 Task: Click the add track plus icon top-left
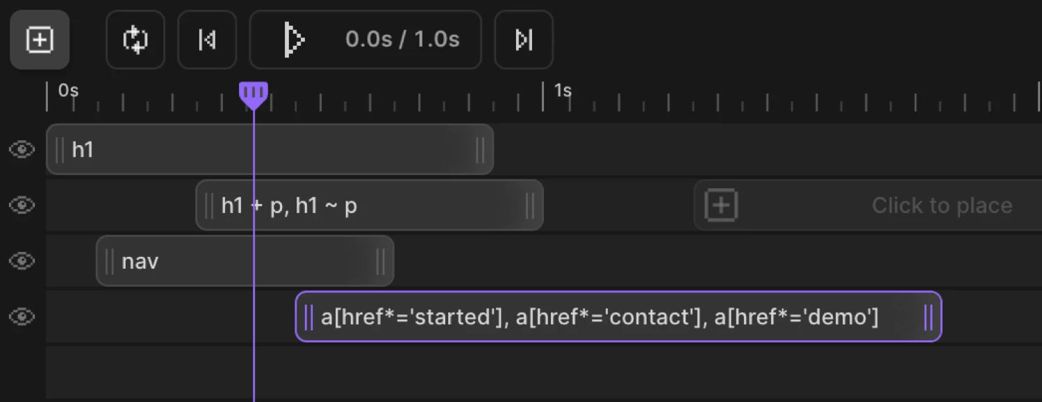(x=39, y=40)
